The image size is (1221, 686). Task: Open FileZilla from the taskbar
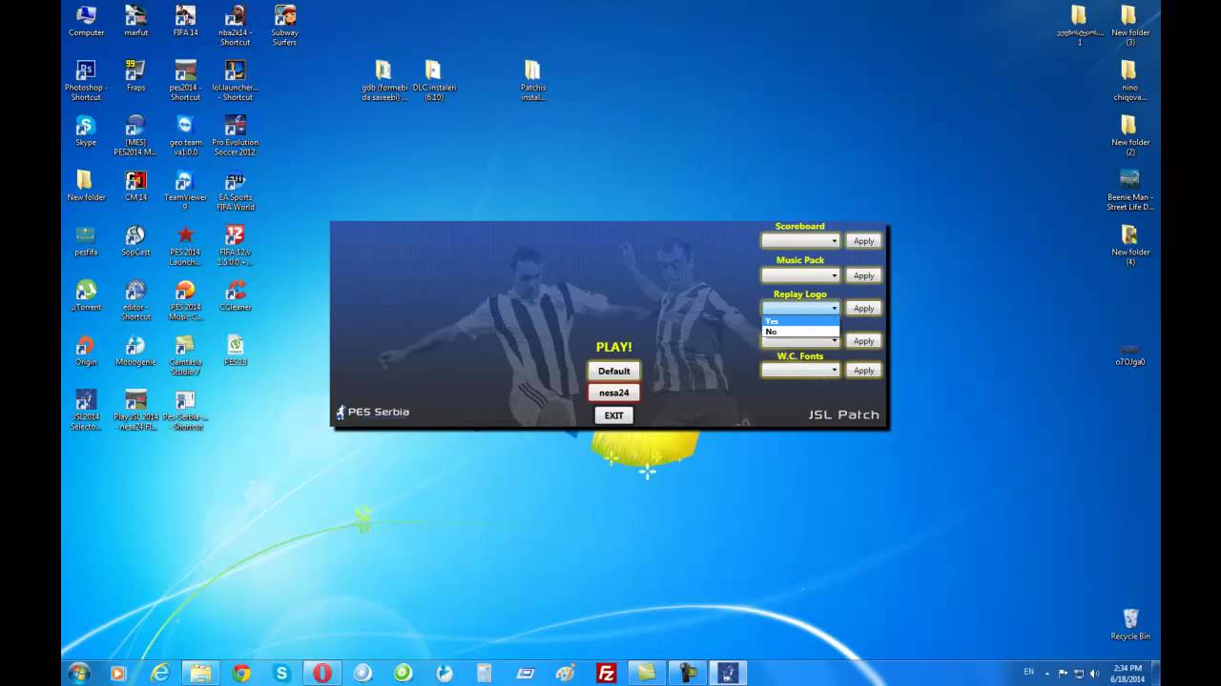tap(606, 673)
